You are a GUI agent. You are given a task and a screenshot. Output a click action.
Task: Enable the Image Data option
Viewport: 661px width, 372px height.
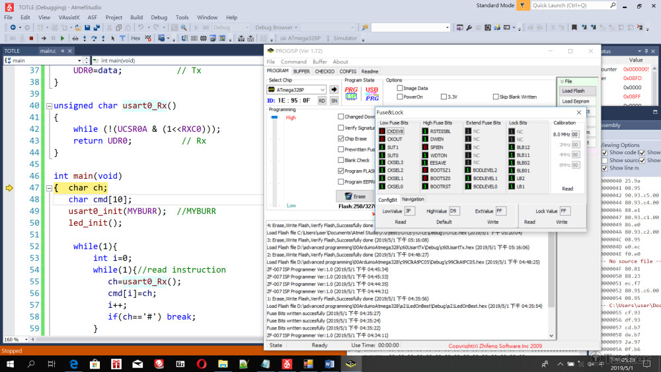coord(400,88)
